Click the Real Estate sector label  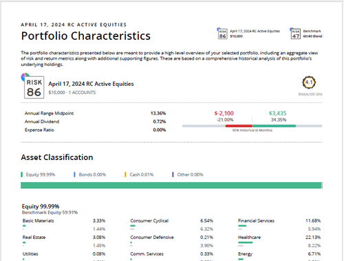point(34,238)
